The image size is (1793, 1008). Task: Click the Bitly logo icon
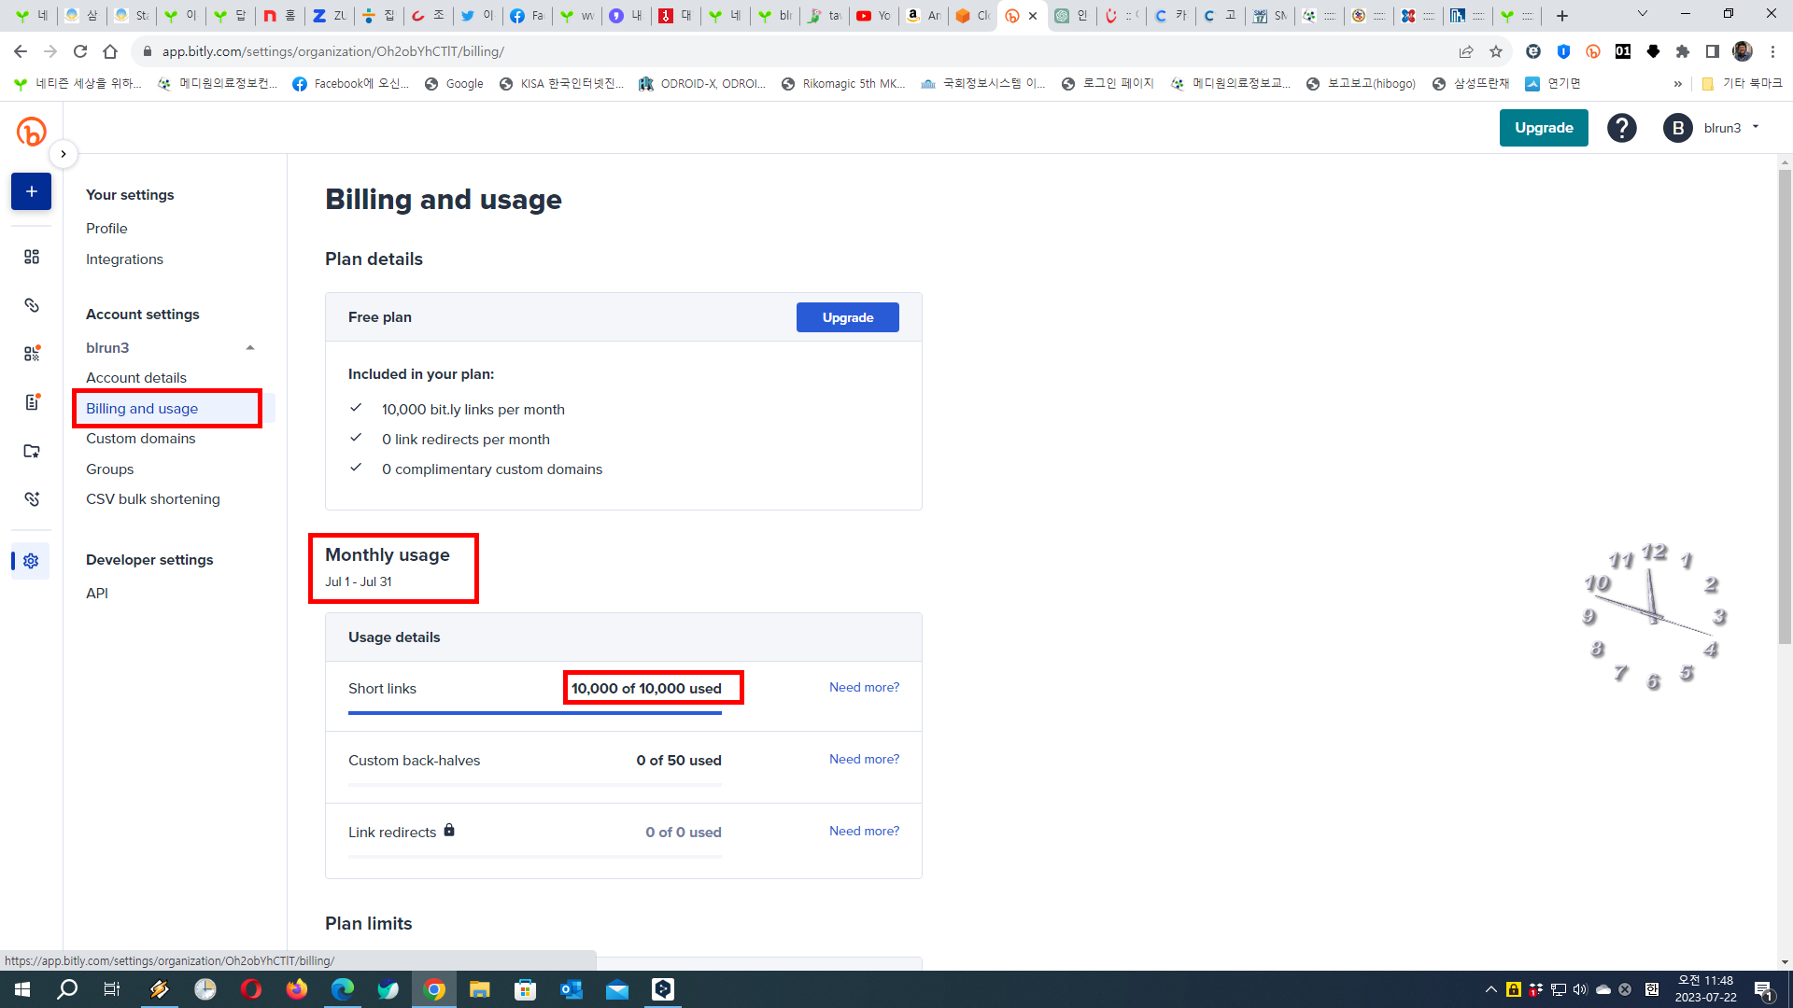pos(31,131)
